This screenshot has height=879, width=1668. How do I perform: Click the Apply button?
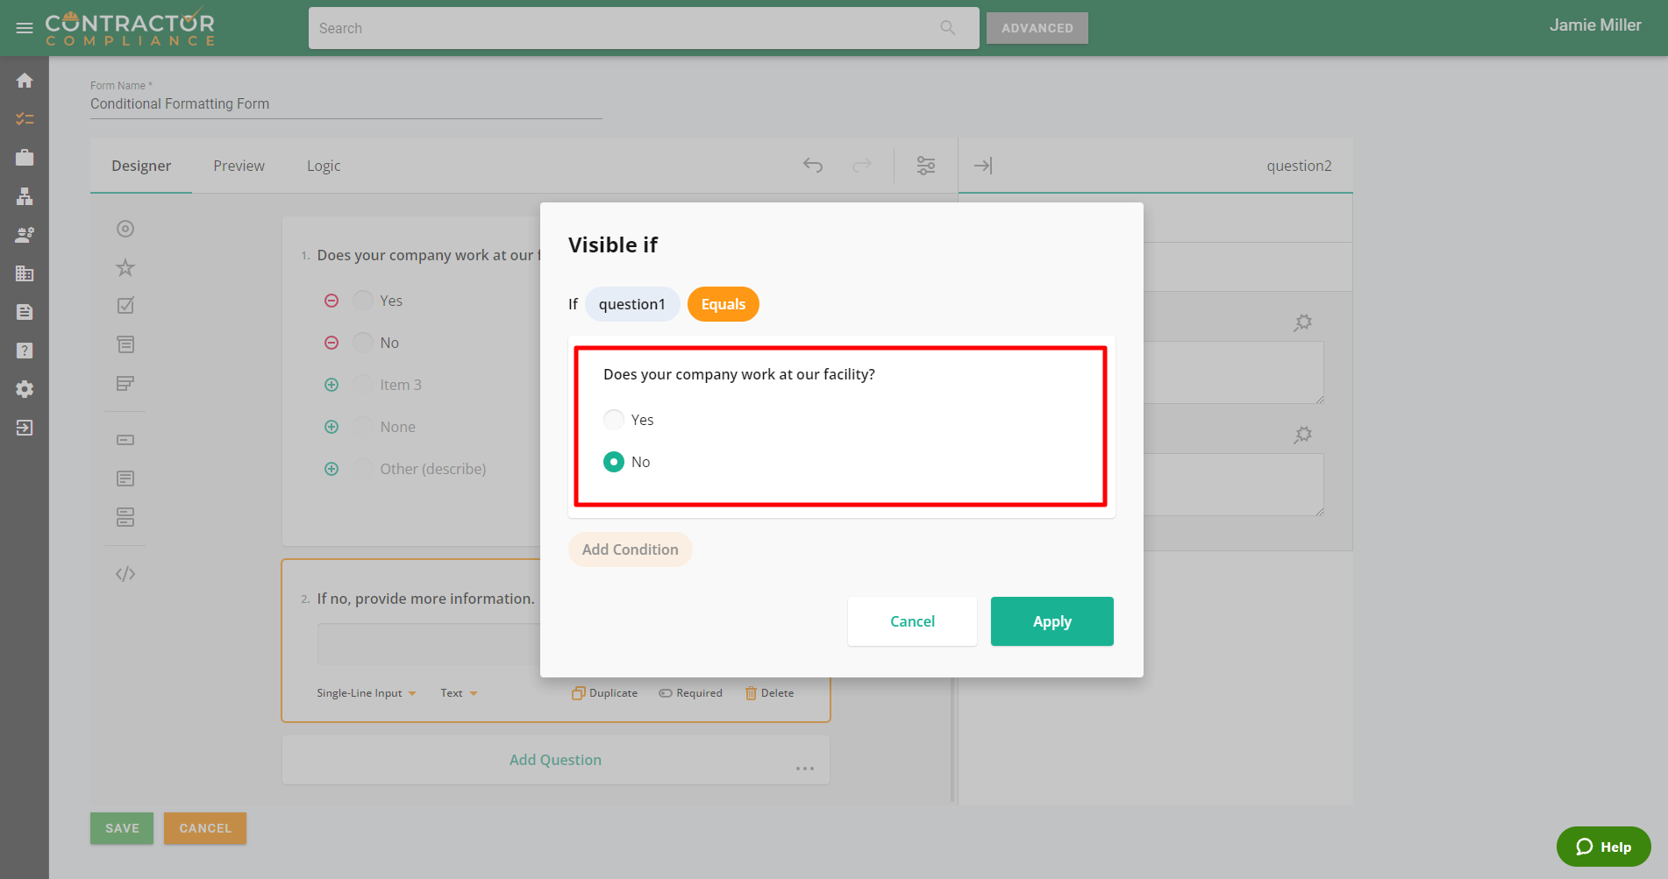coord(1051,621)
